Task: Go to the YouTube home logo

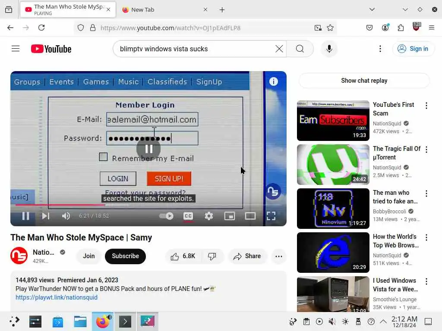Action: point(51,49)
